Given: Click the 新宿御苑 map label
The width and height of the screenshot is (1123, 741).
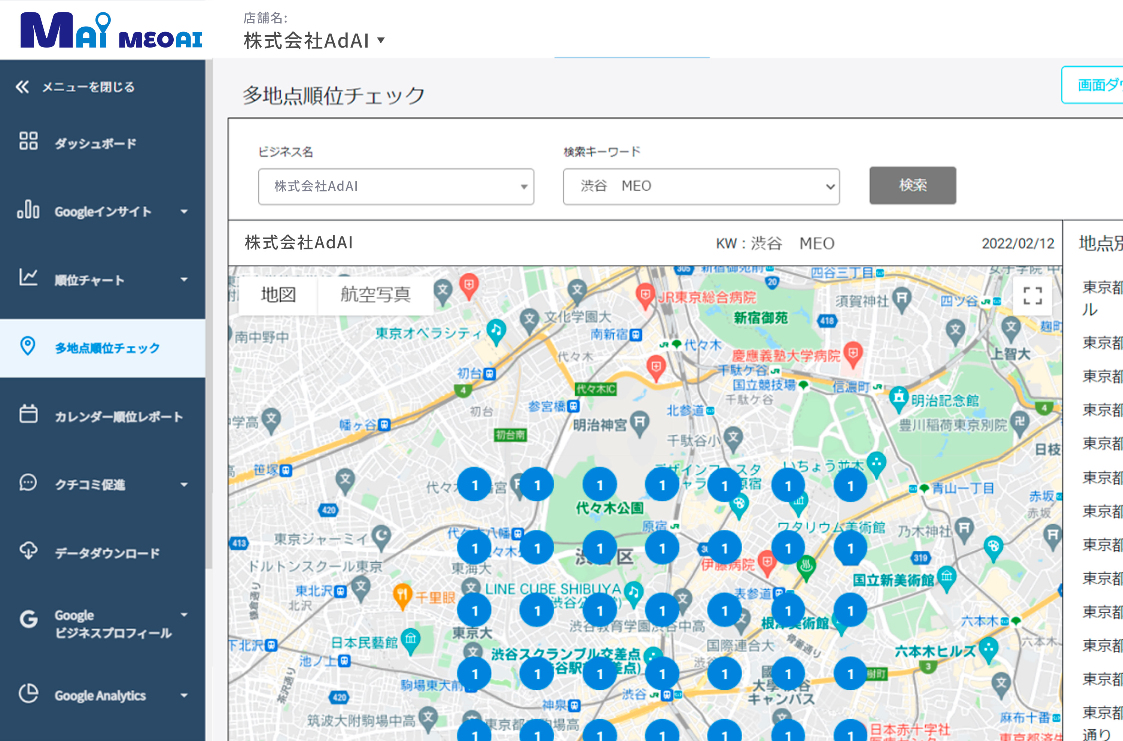Looking at the screenshot, I should click(760, 318).
